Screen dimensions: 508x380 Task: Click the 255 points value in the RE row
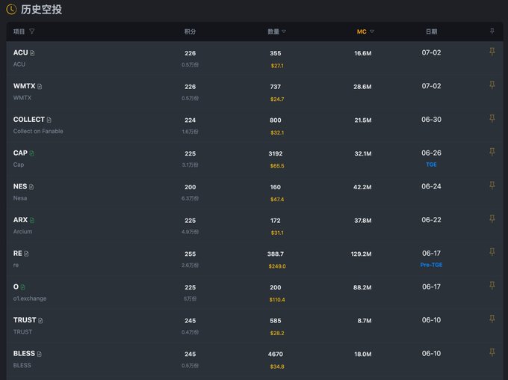(x=190, y=254)
